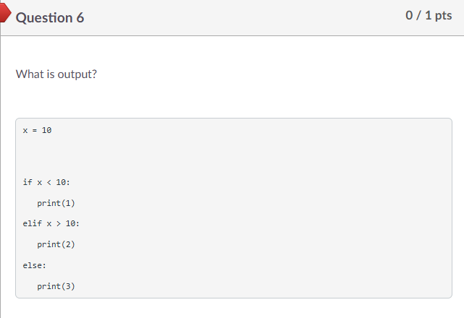Click the 'What is output?' prompt text
Viewport: 464px width, 318px height.
(x=56, y=74)
